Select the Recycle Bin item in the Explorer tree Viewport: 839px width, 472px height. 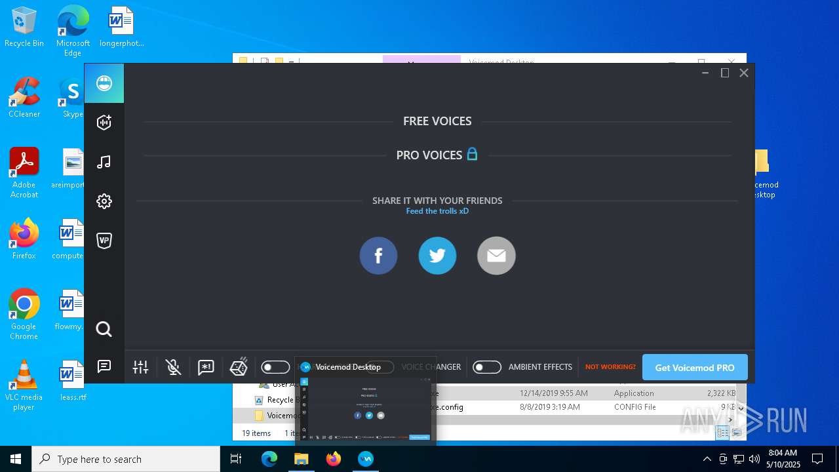(x=275, y=400)
